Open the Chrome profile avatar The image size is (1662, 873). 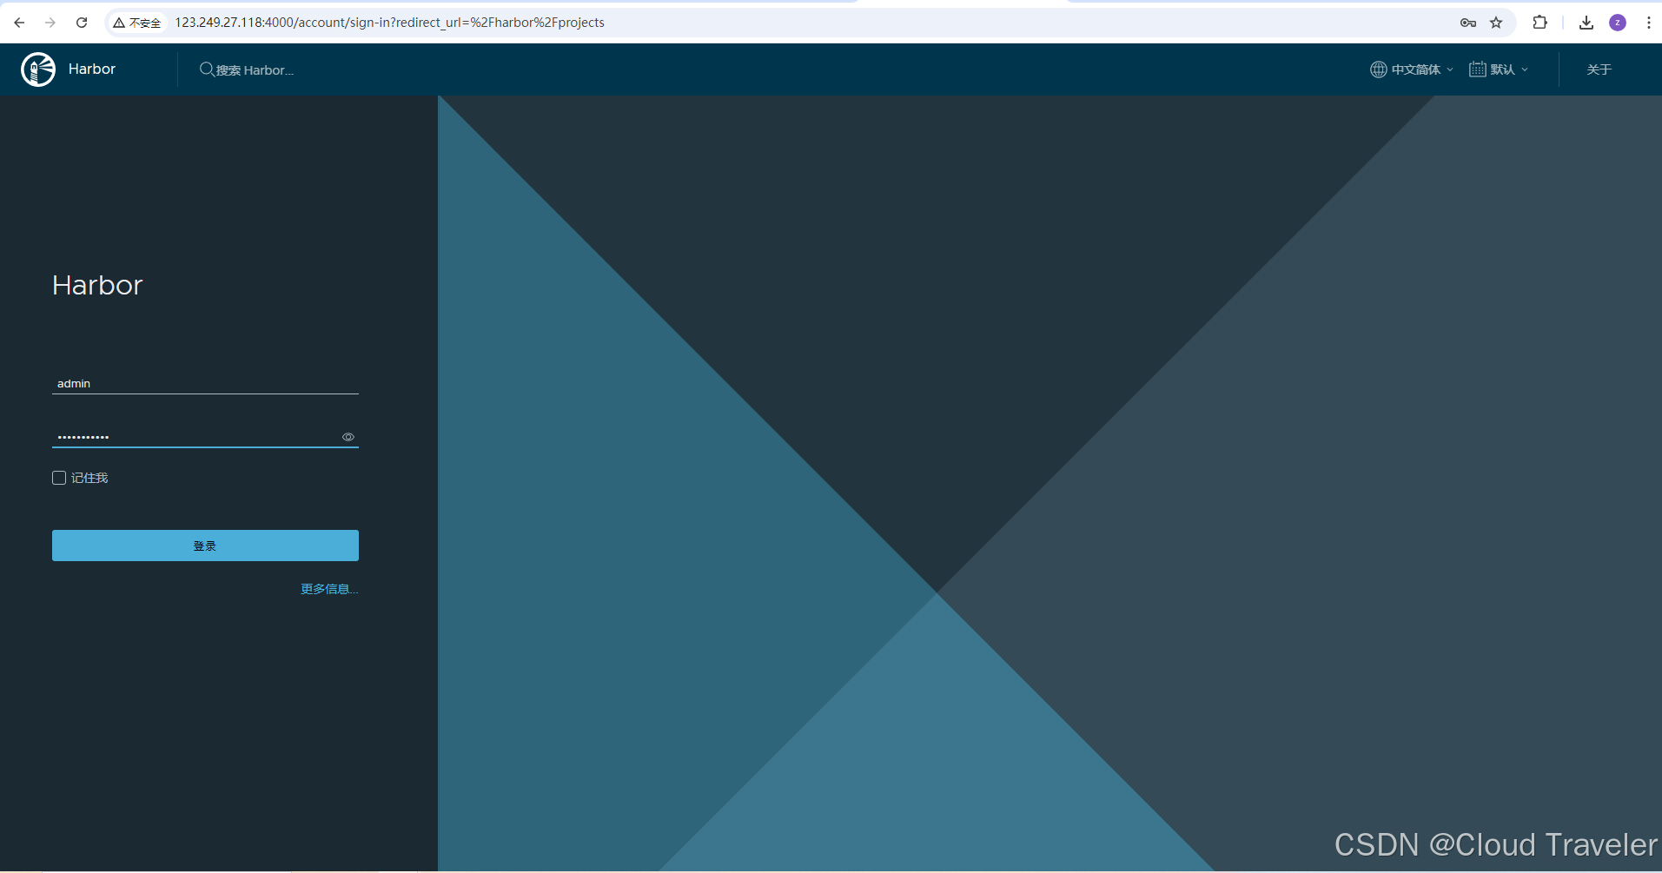point(1618,23)
